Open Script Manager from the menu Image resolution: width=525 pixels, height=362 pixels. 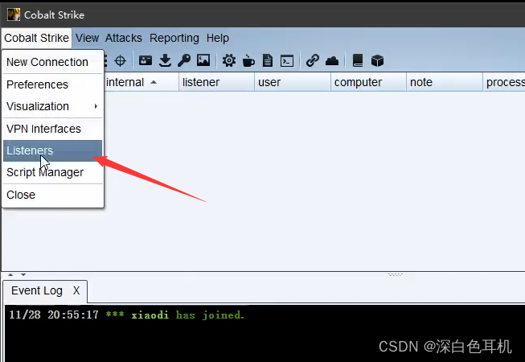click(x=52, y=172)
